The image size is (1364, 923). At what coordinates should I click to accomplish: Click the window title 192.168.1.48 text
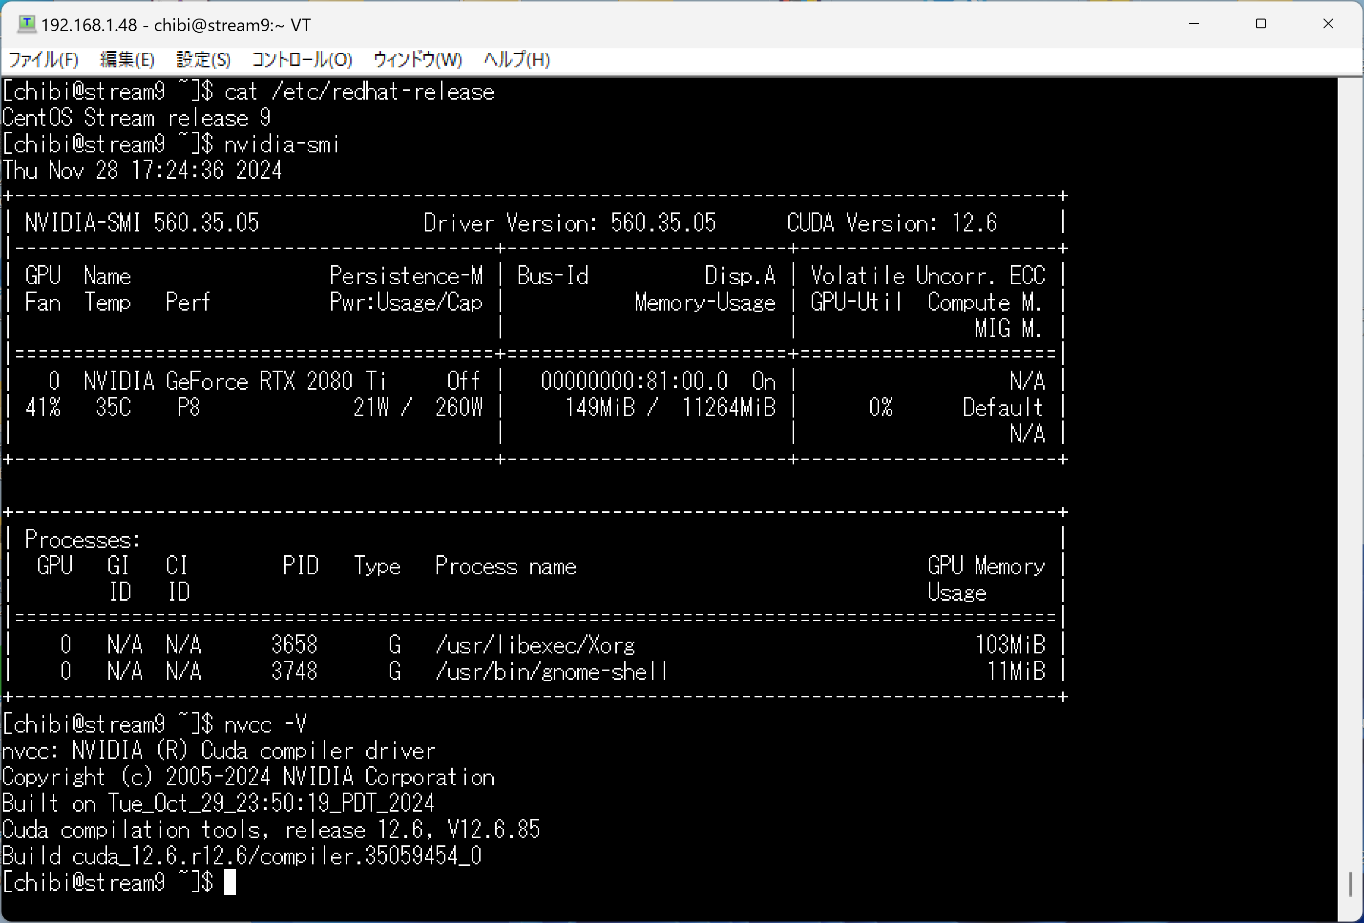[x=88, y=25]
